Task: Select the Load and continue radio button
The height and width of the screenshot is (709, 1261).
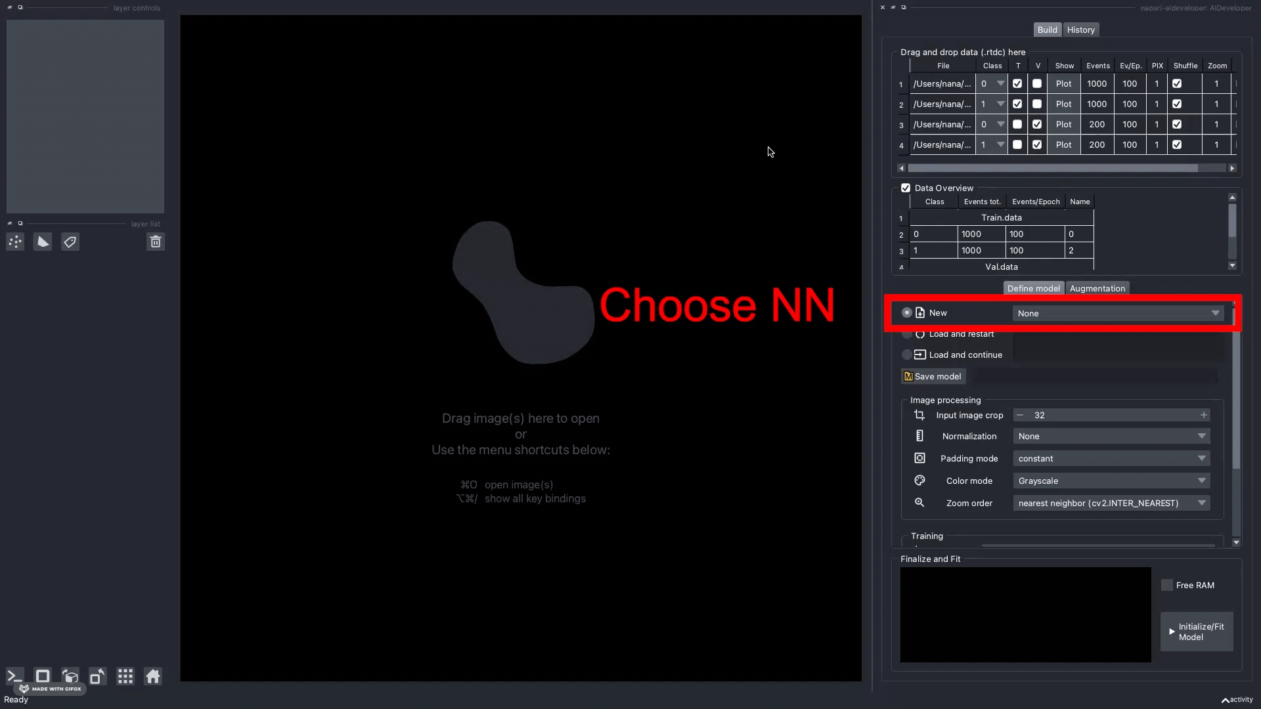Action: (907, 355)
